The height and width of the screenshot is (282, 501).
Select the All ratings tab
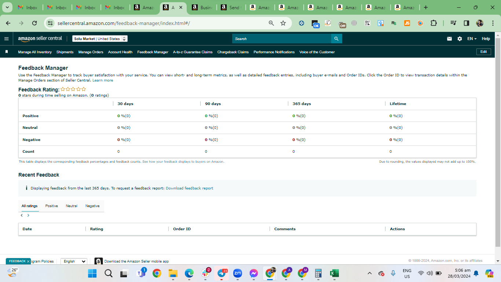(x=29, y=206)
